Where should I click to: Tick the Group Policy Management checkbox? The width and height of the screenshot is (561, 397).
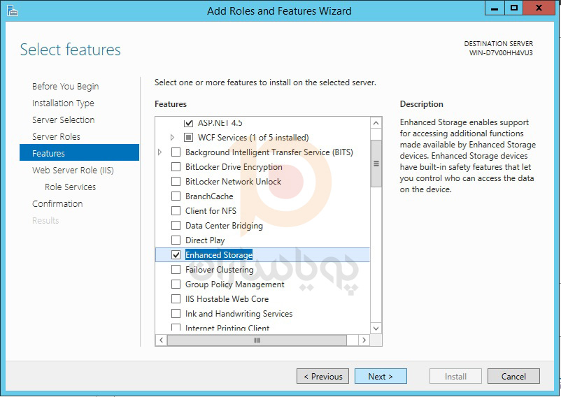tap(176, 284)
